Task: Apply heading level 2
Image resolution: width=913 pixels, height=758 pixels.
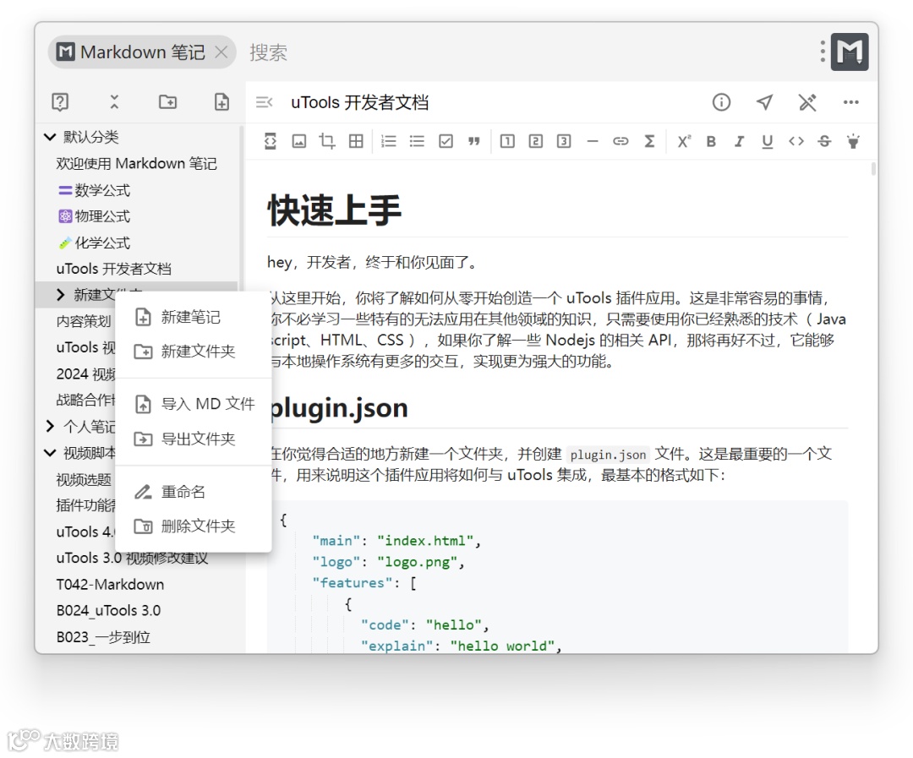Action: coord(536,141)
